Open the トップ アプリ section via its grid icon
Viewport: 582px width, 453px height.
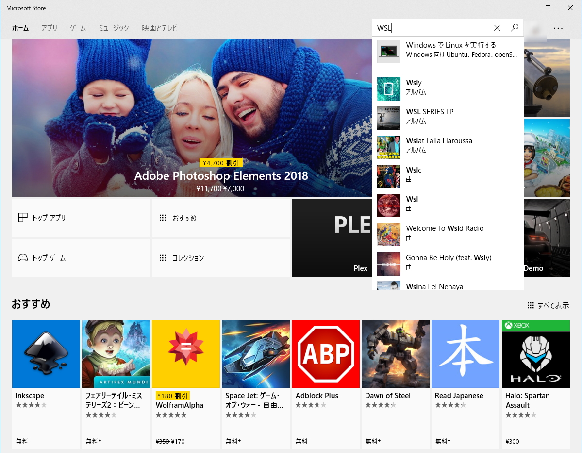[x=23, y=218]
